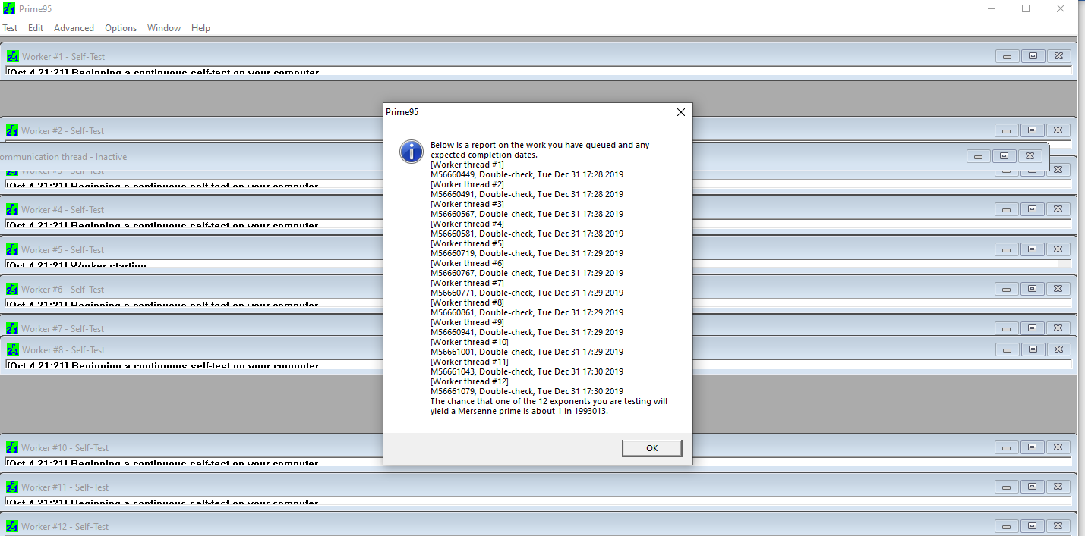The width and height of the screenshot is (1085, 536).
Task: Restore the Worker #6 Self-Test window
Action: click(1033, 289)
